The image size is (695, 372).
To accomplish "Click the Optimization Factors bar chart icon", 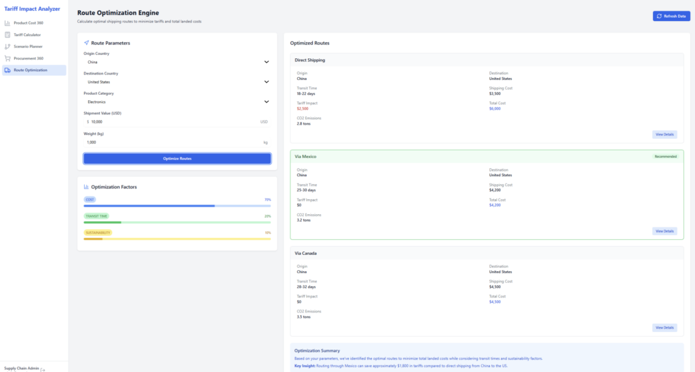I will point(86,186).
